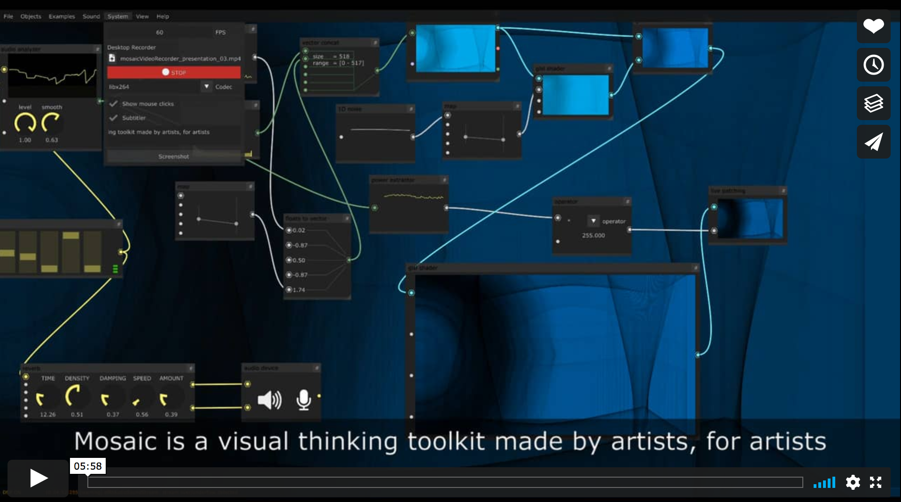Image resolution: width=901 pixels, height=502 pixels.
Task: Open the reverb node menu icon
Action: click(191, 368)
